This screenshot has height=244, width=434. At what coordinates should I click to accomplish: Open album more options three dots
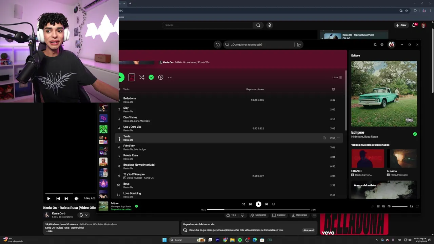170,77
